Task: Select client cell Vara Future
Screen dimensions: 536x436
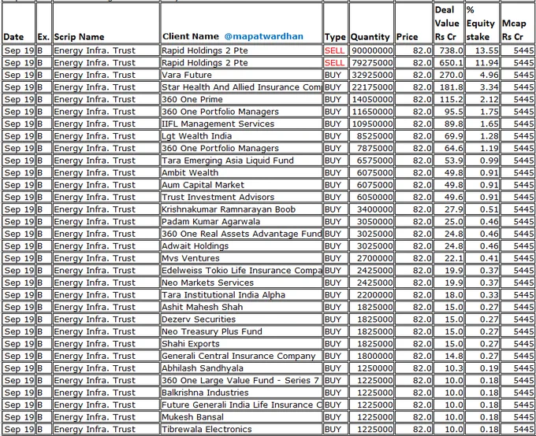Action: 241,75
